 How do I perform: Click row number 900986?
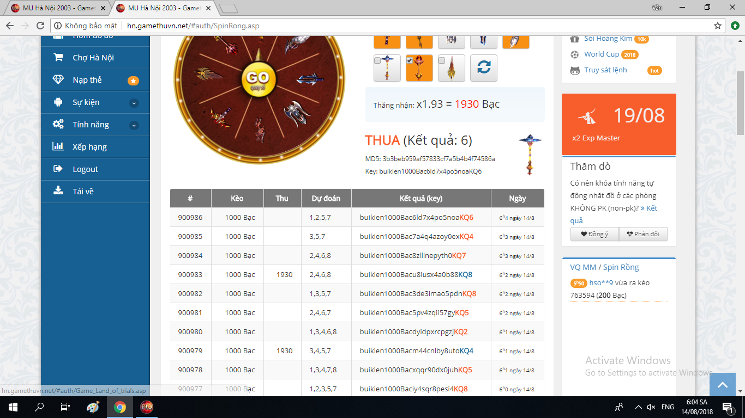[190, 217]
